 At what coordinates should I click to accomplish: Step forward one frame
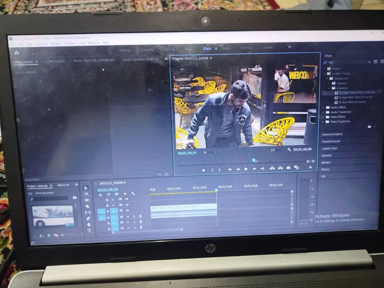click(254, 169)
